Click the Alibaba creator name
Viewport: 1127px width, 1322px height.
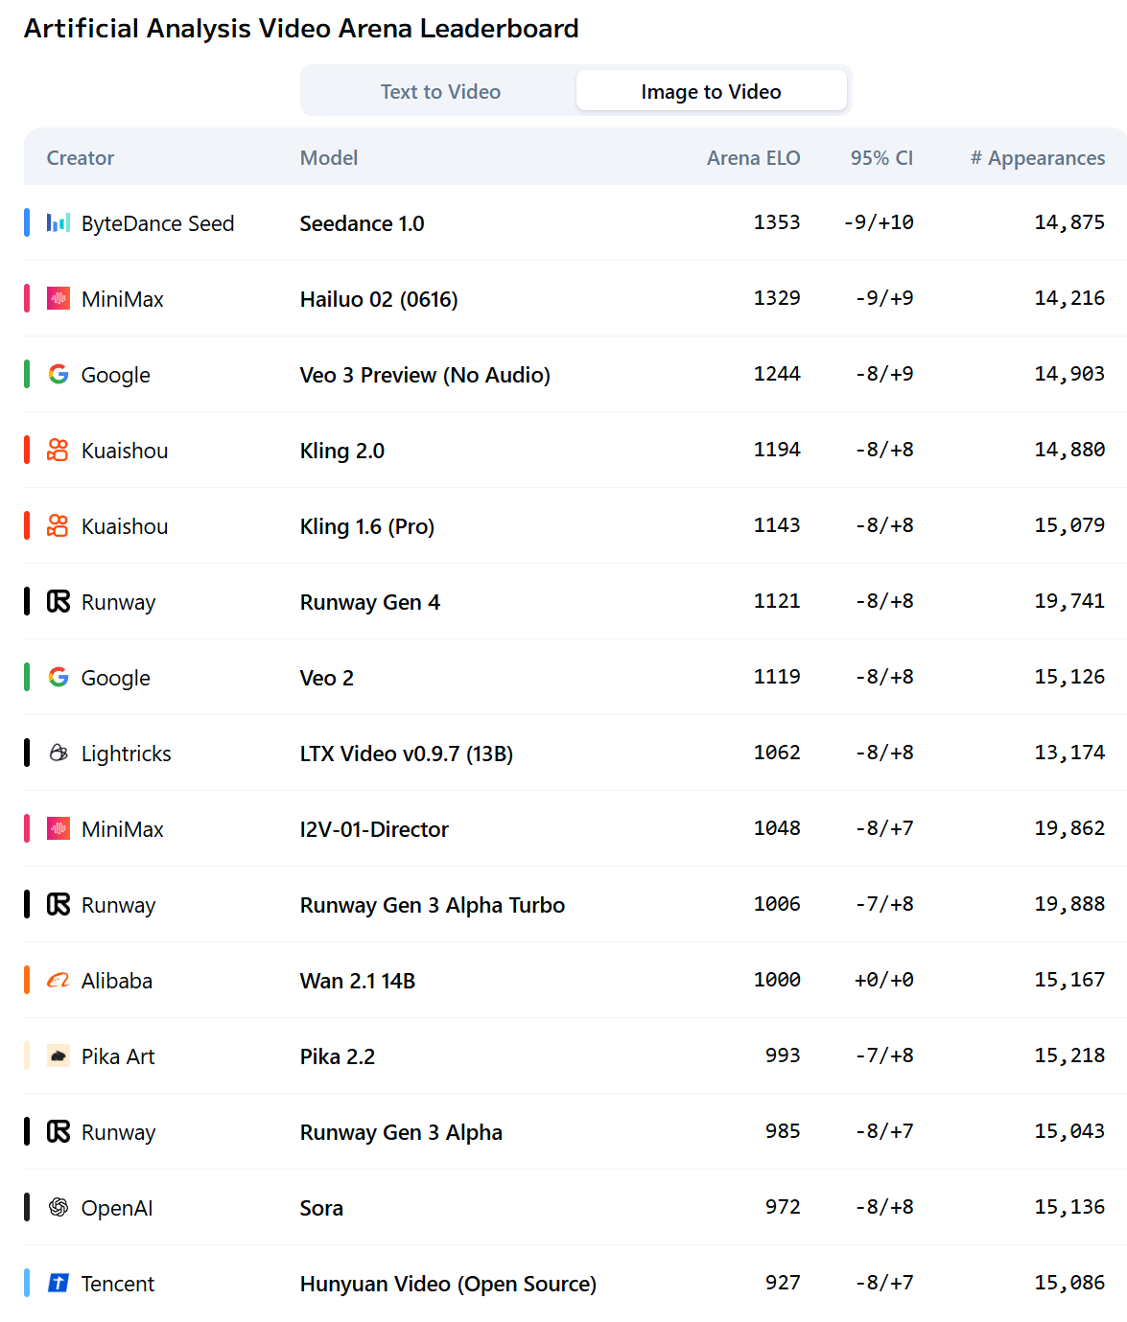tap(117, 981)
